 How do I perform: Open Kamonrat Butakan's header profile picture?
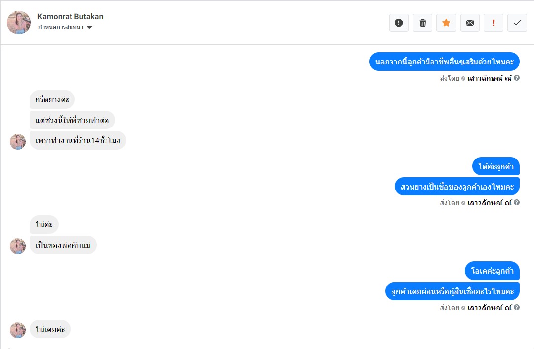19,23
